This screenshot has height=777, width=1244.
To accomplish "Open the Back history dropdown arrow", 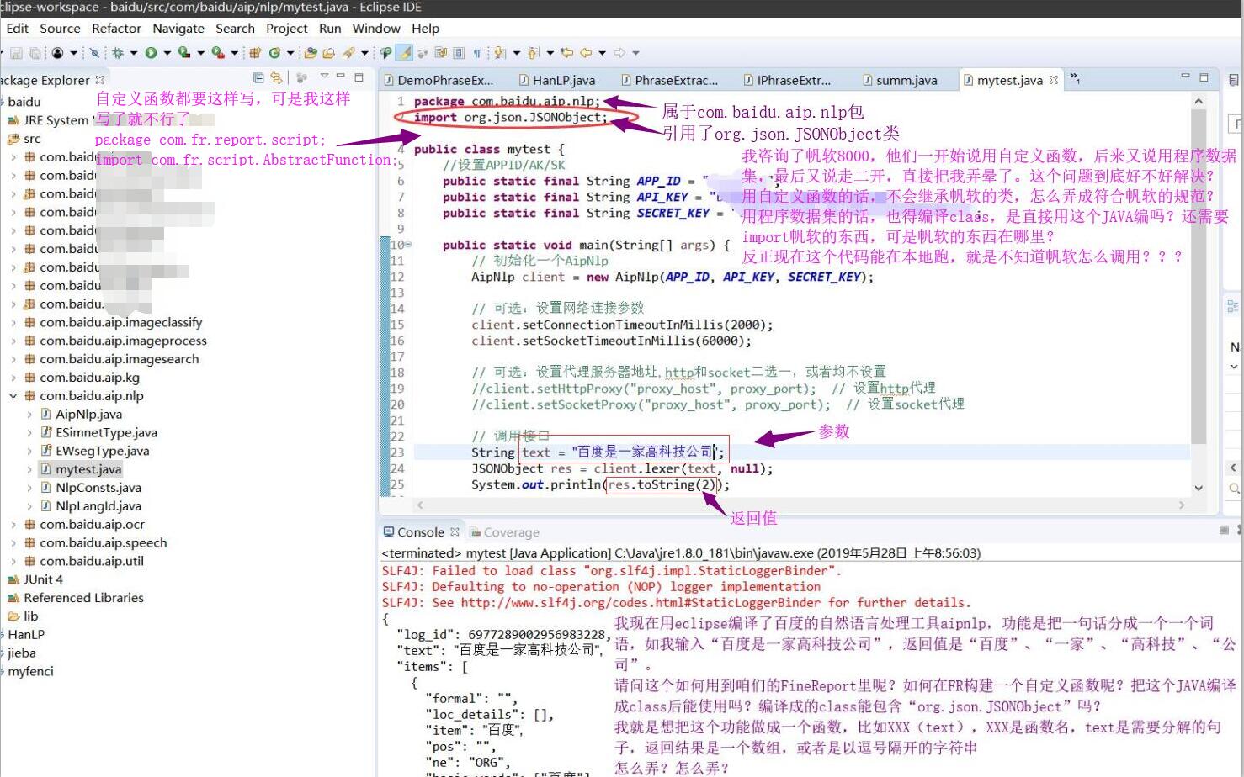I will pyautogui.click(x=602, y=53).
